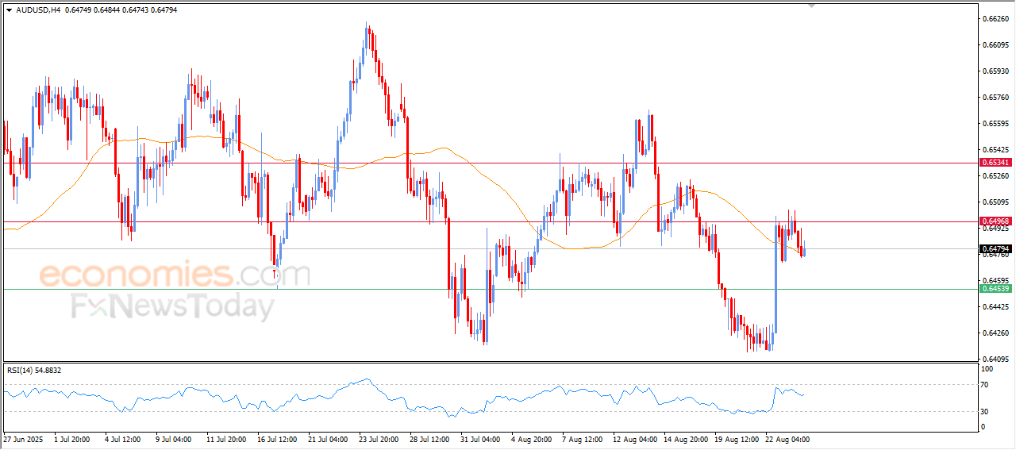Click the 0.64425 price axis label
The width and height of the screenshot is (1016, 450).
pyautogui.click(x=996, y=307)
